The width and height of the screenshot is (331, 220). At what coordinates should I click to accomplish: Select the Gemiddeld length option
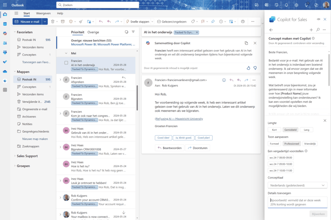pyautogui.click(x=290, y=129)
